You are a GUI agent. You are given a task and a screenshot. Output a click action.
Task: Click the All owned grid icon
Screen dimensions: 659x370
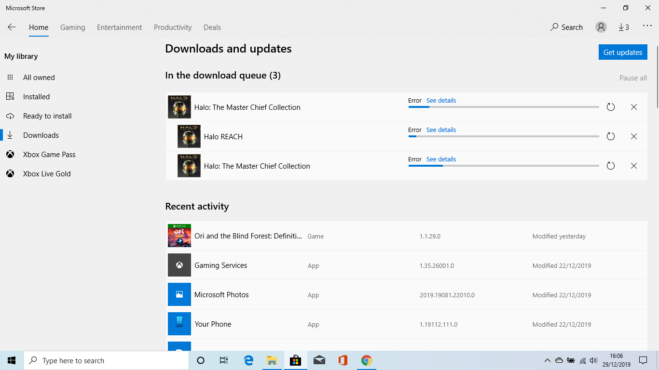[x=10, y=77]
